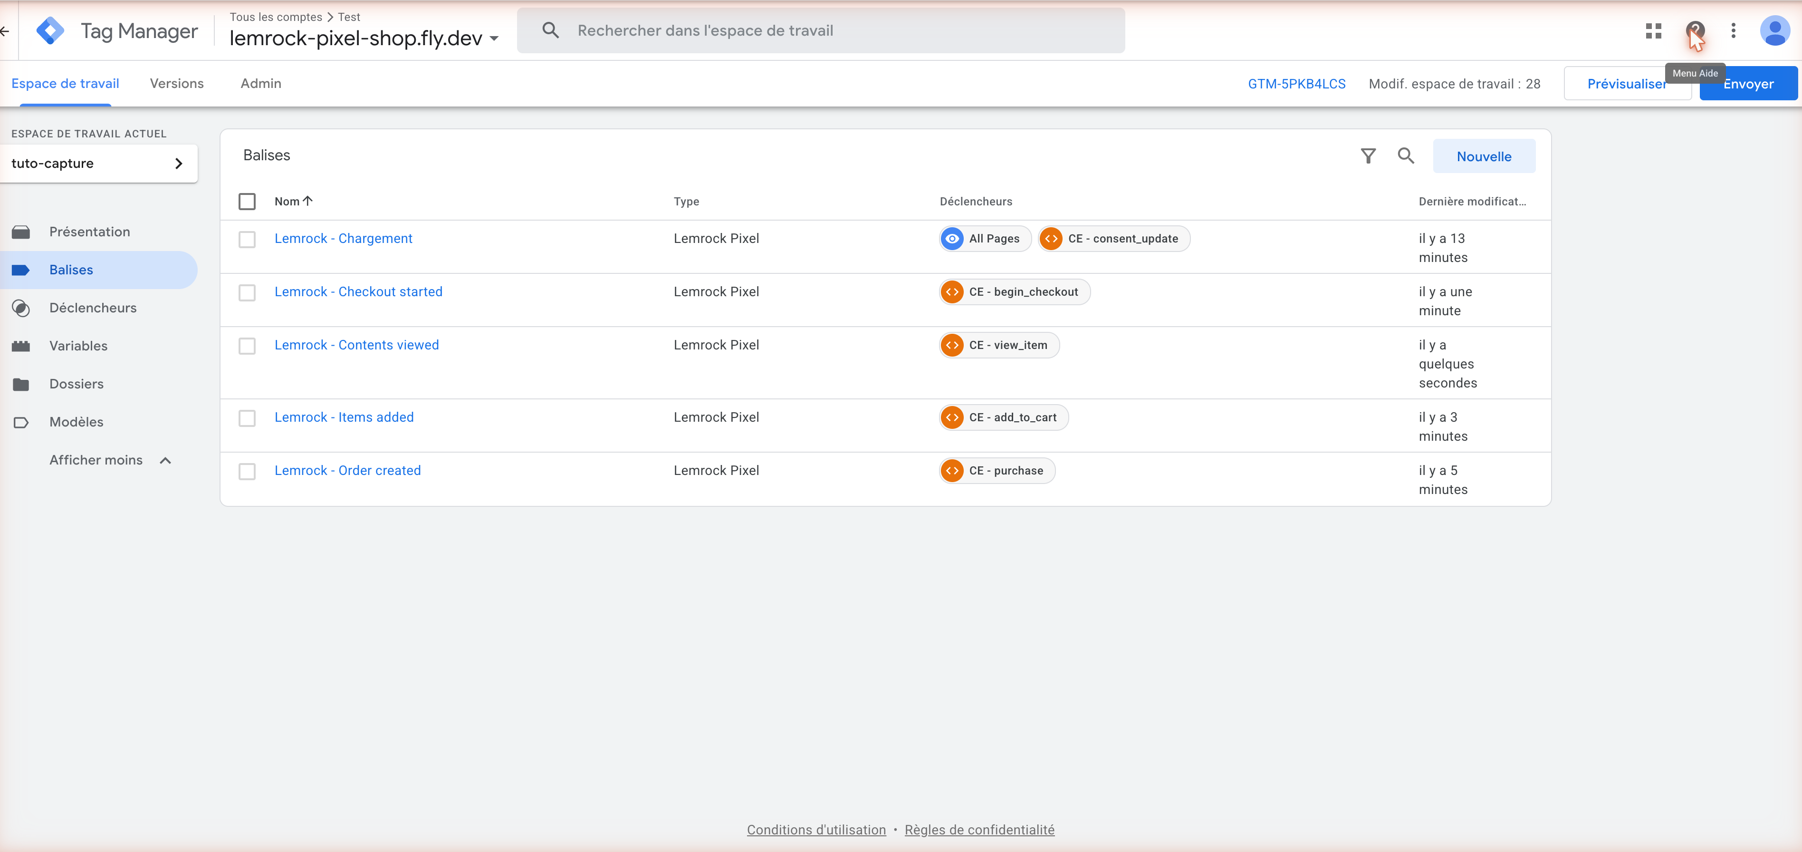Open the Help menu icon
The height and width of the screenshot is (852, 1802).
[x=1694, y=31]
